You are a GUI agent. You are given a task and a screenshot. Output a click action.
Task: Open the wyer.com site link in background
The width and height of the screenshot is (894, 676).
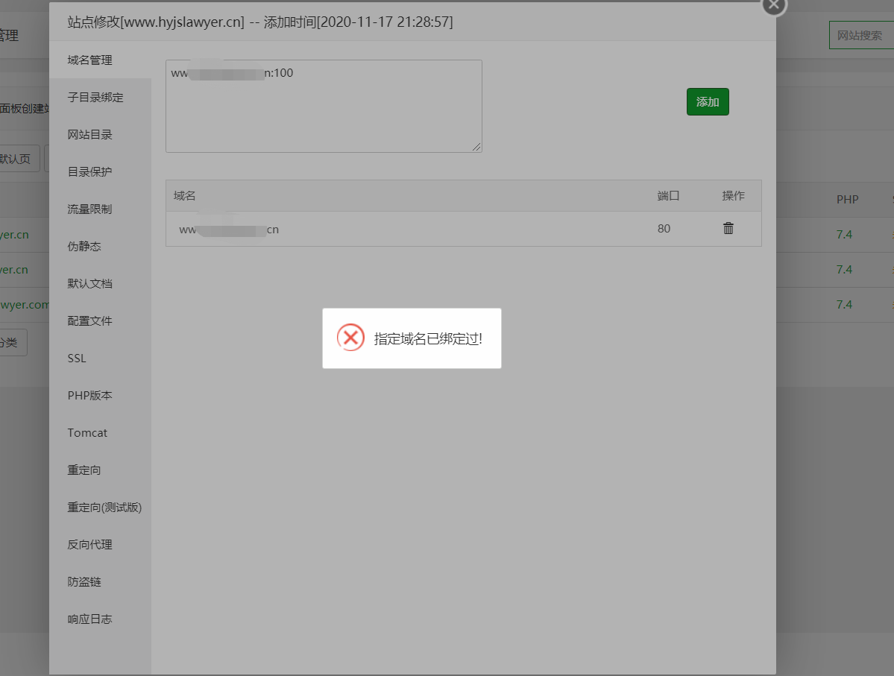pos(25,304)
